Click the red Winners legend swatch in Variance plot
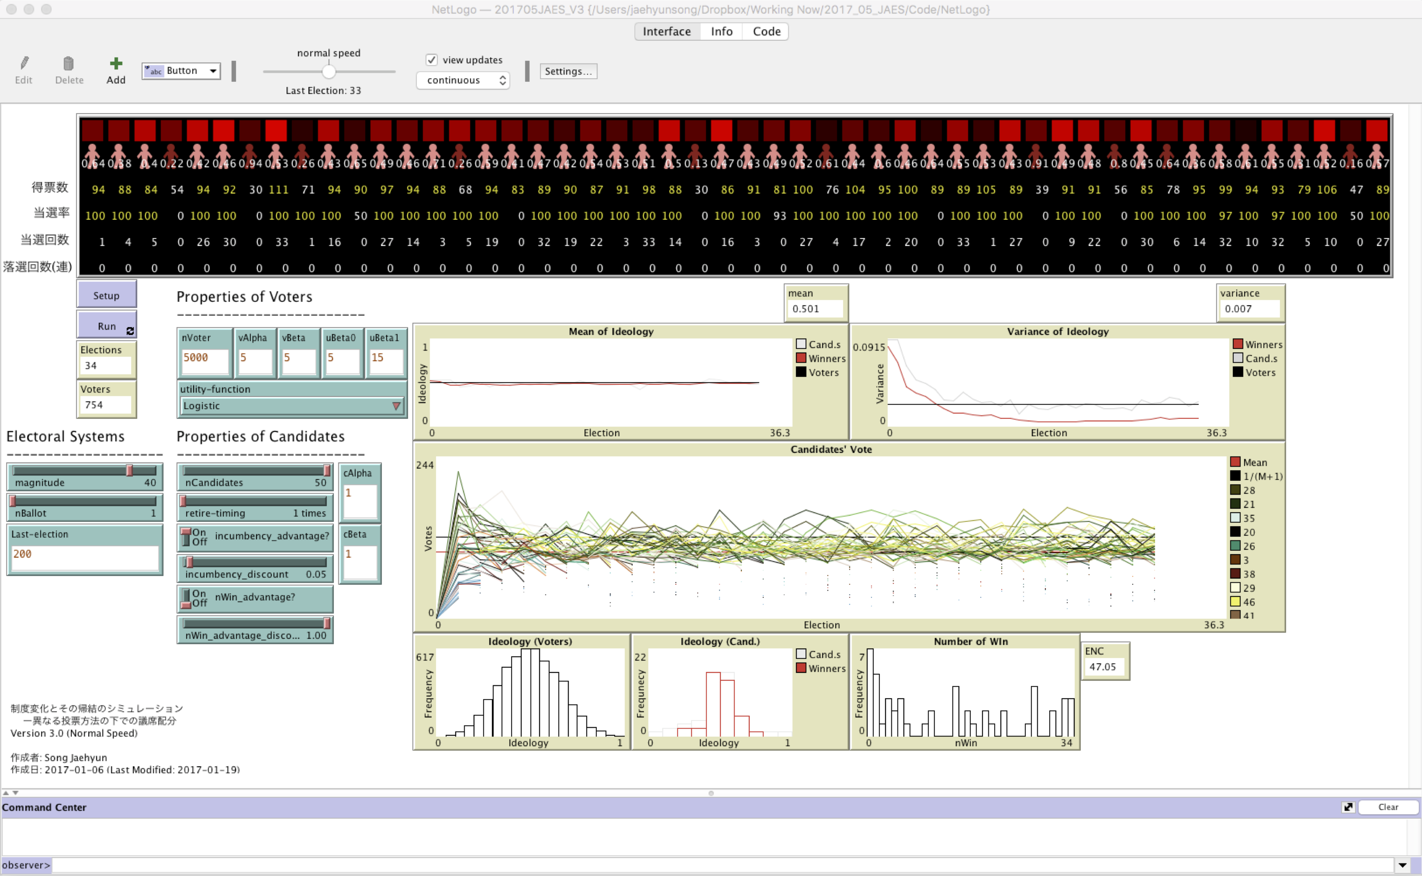Screen dimensions: 1422x876 [1238, 344]
